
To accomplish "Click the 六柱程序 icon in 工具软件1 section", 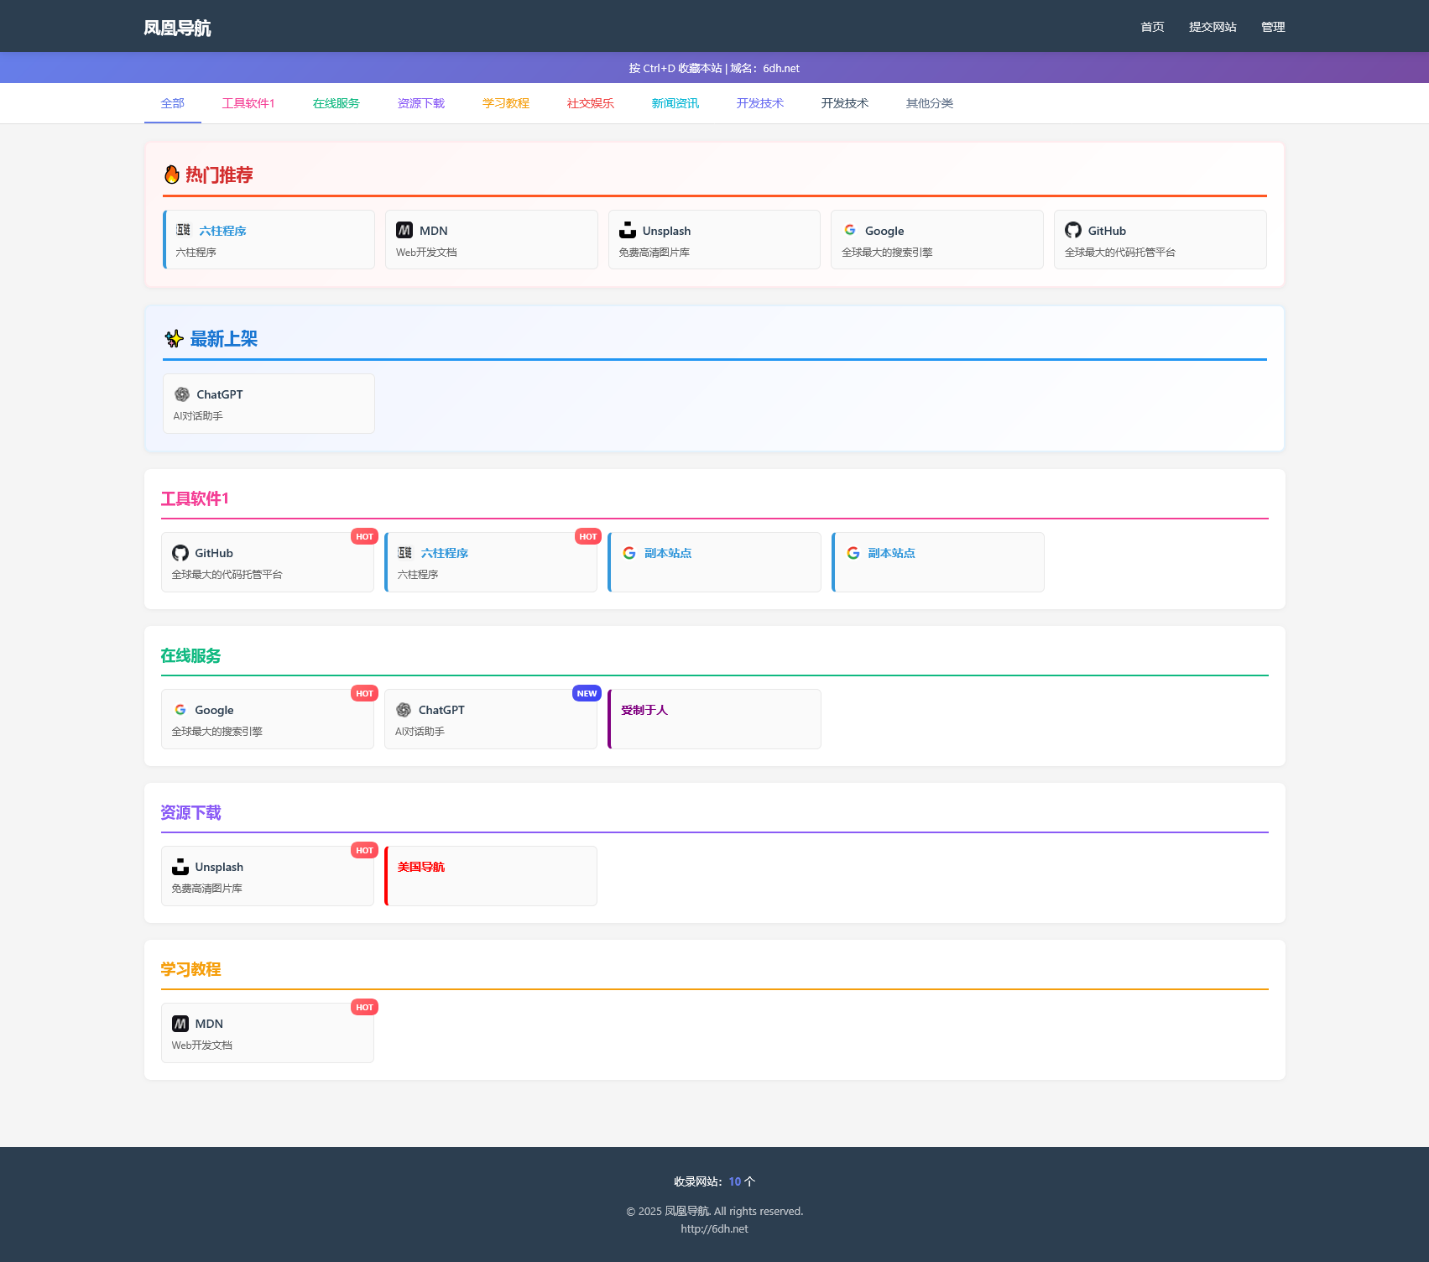I will pyautogui.click(x=404, y=553).
